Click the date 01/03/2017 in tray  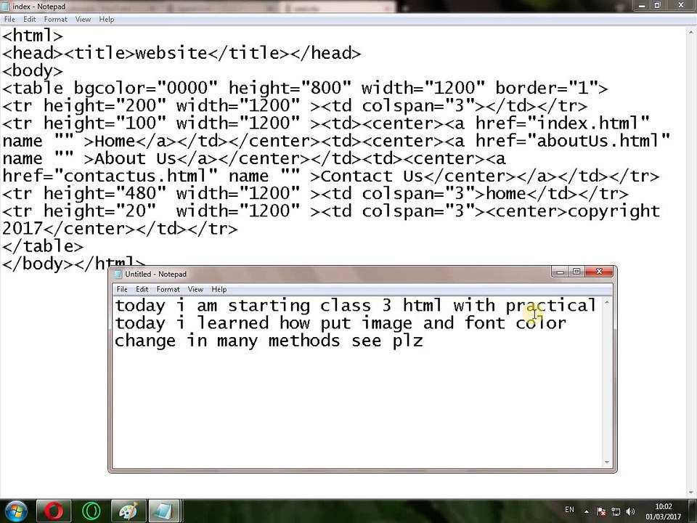(x=663, y=516)
